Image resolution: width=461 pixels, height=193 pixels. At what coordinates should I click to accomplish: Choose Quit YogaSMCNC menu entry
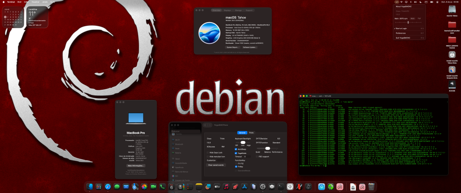coord(408,38)
